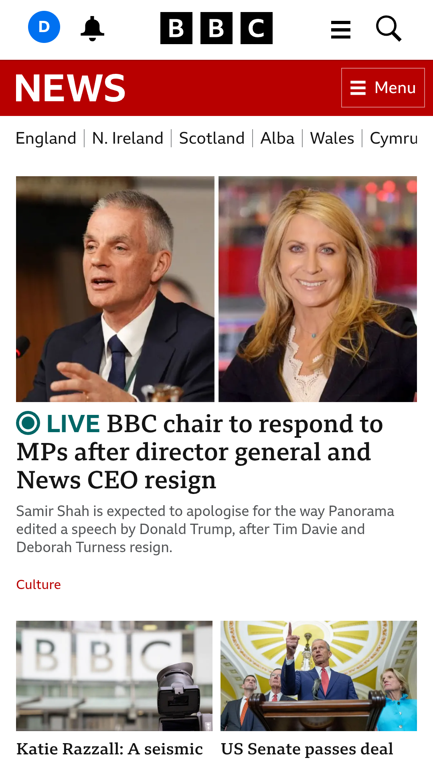This screenshot has width=433, height=762.
Task: Open notifications bell icon
Action: point(92,28)
